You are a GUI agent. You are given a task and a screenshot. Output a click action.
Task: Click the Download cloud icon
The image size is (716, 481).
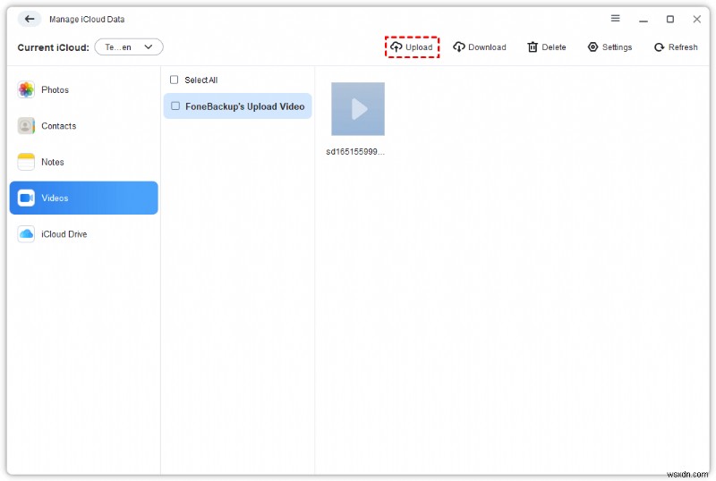(459, 47)
